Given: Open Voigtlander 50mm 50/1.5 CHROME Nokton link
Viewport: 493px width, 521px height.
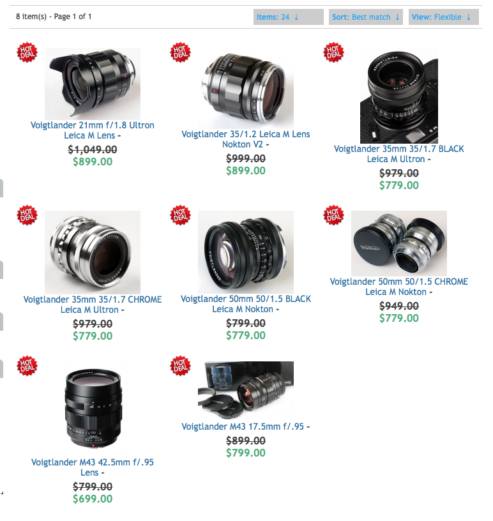Looking at the screenshot, I should [399, 287].
